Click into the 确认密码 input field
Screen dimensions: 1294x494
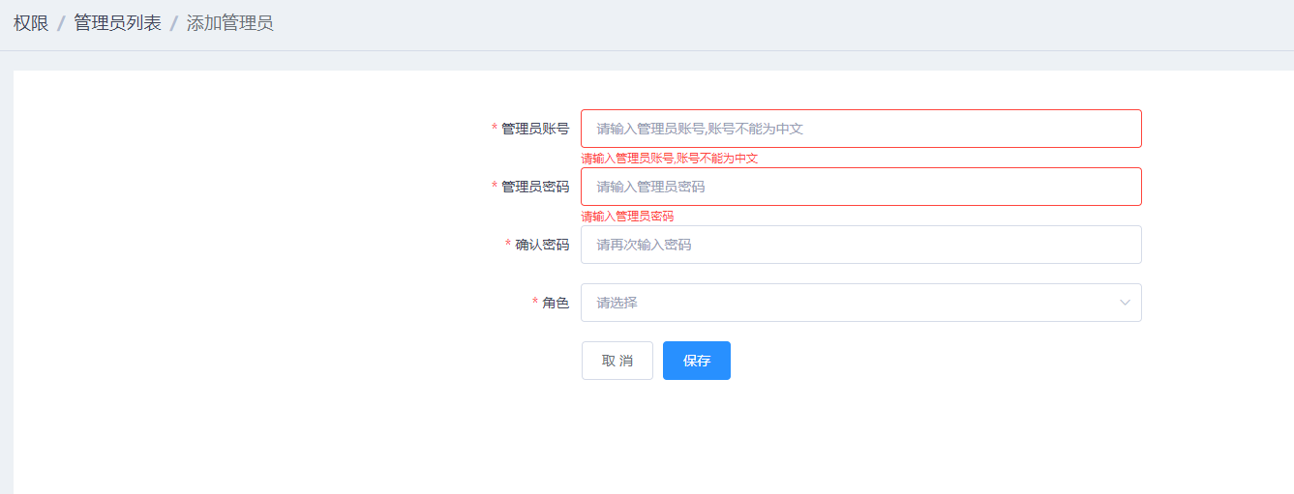click(860, 245)
